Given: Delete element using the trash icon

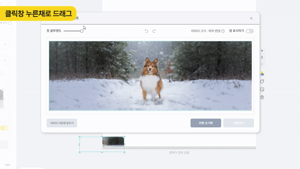Looking at the screenshot, I should coord(262,97).
